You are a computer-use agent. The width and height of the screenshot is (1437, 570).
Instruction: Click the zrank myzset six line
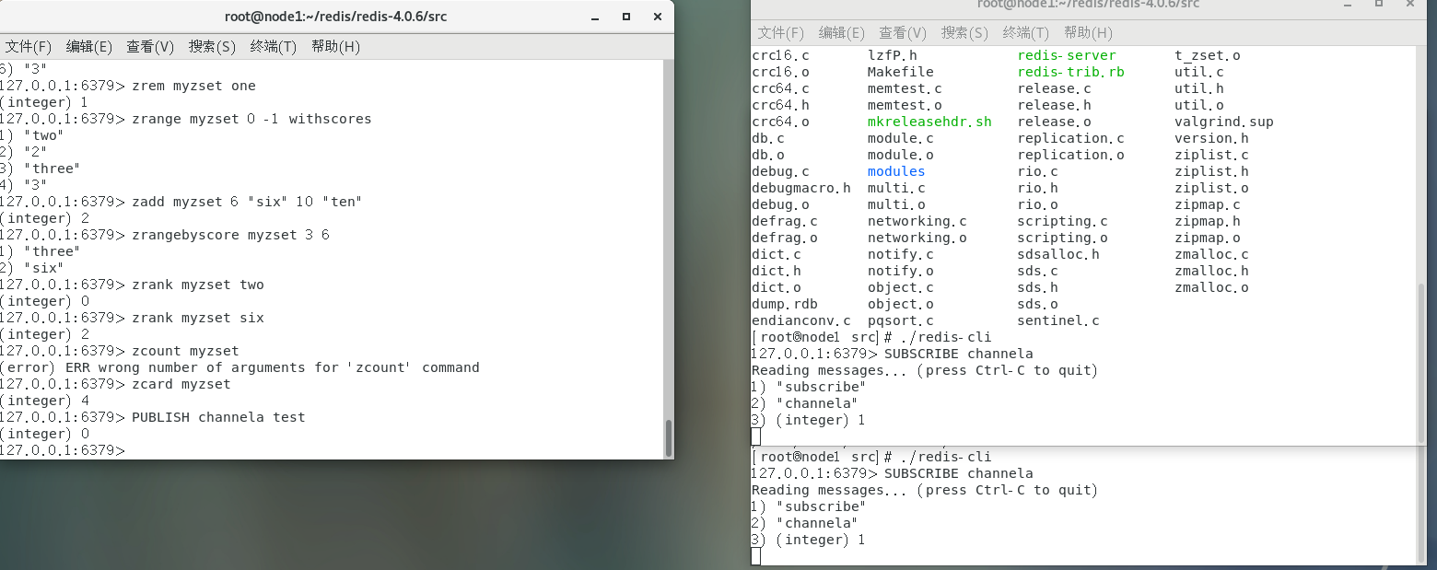click(x=132, y=318)
